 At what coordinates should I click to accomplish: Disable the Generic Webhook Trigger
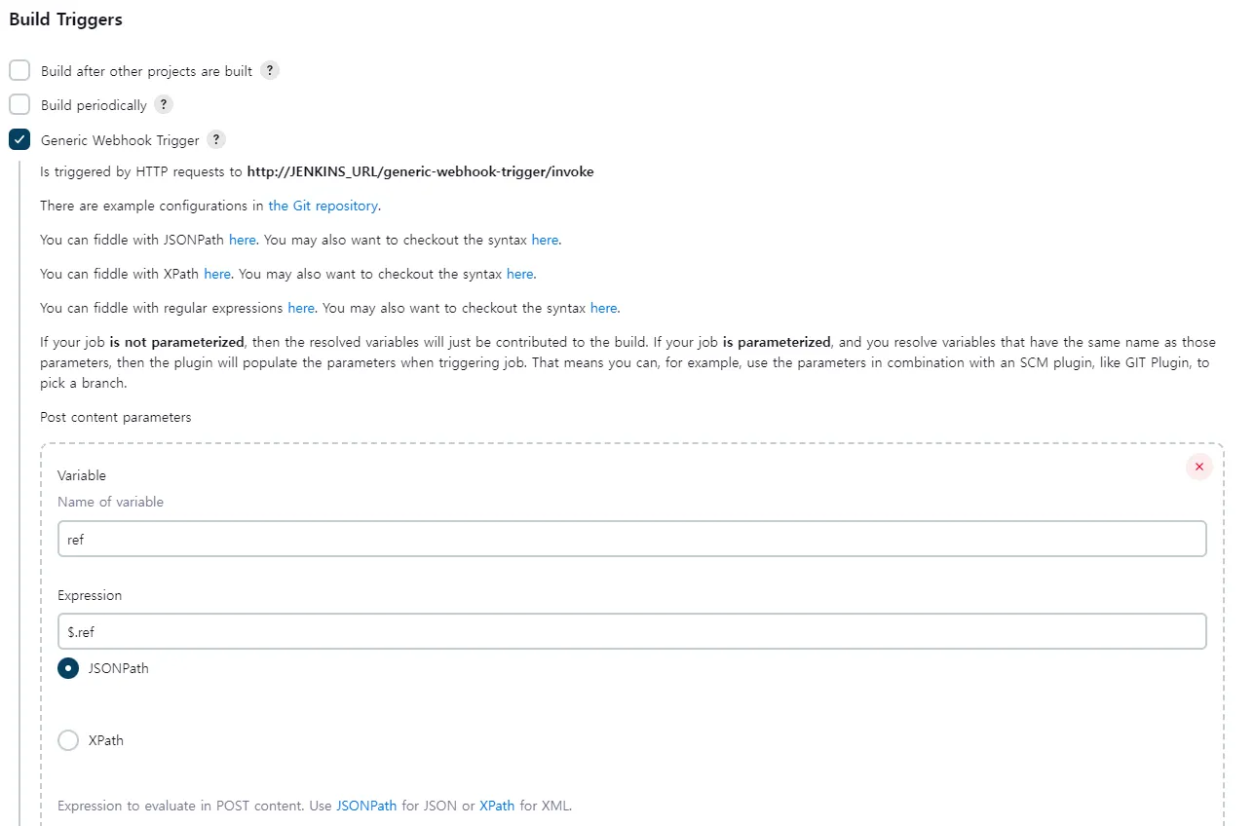click(x=19, y=139)
